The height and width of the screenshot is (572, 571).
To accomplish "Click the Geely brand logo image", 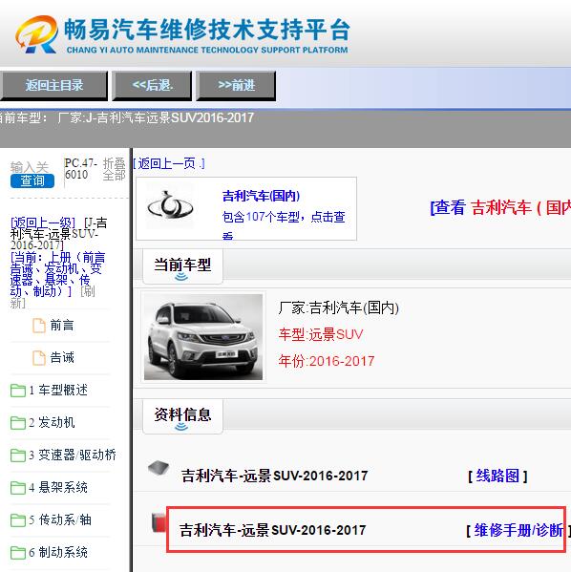I will tap(170, 206).
